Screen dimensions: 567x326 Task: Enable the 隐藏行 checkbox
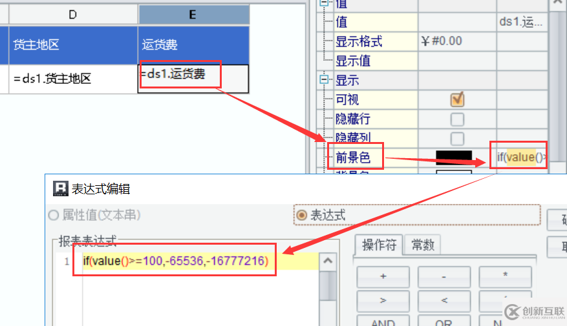tap(457, 119)
